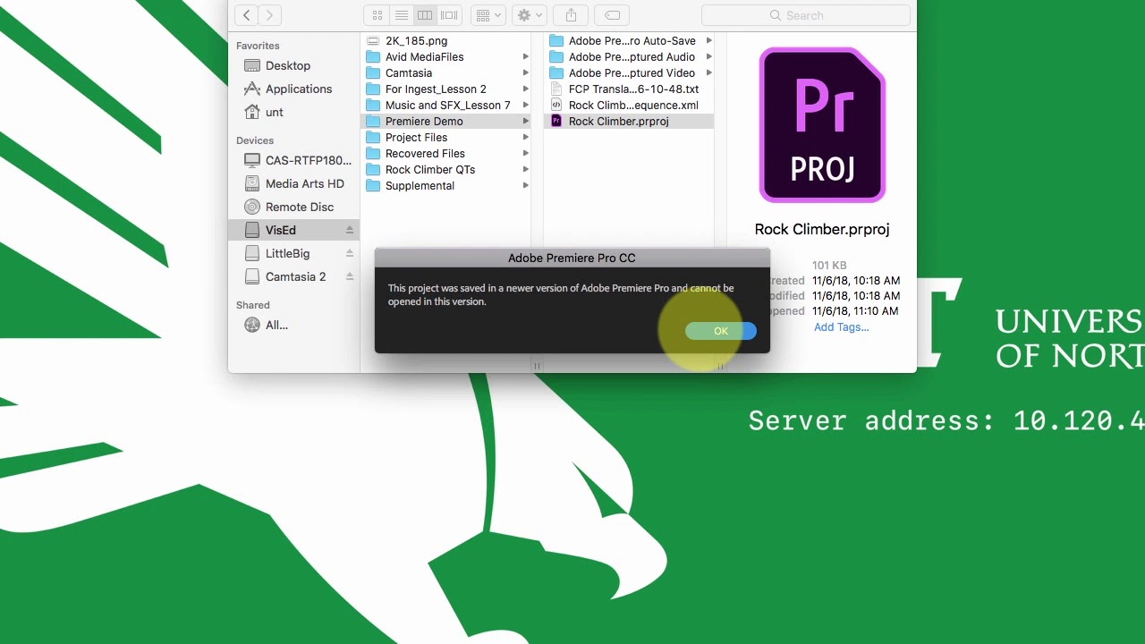1145x644 pixels.
Task: Open the item arrangement dropdown
Action: pyautogui.click(x=489, y=15)
